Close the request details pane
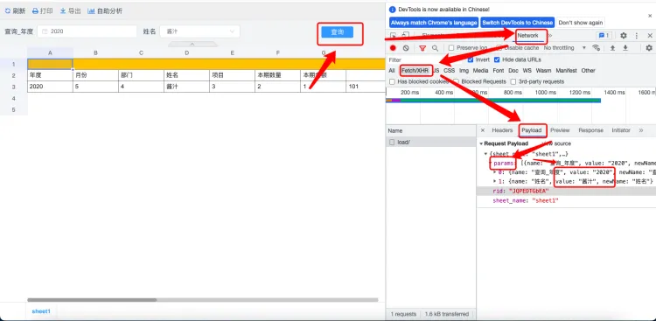656x321 pixels. 482,130
